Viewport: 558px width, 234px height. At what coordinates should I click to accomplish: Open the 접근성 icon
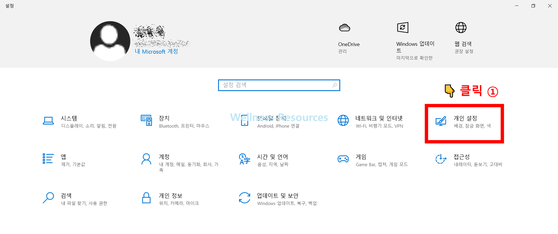[441, 159]
